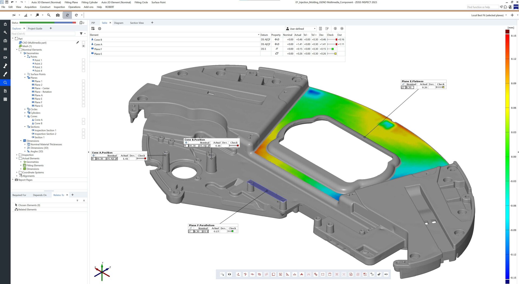
Task: Toggle visibility checkbox for Point 1
Action: pos(84,60)
